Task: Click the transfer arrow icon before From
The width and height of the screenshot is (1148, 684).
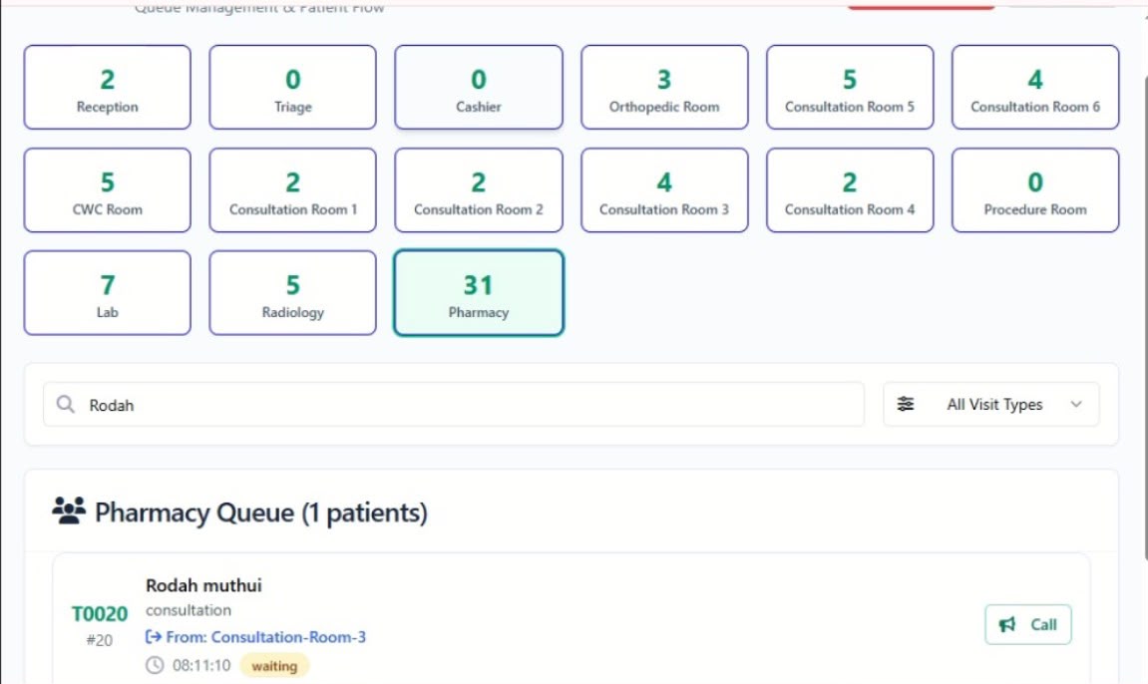Action: pos(153,636)
